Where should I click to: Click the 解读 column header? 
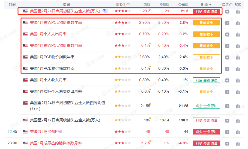(238, 5)
